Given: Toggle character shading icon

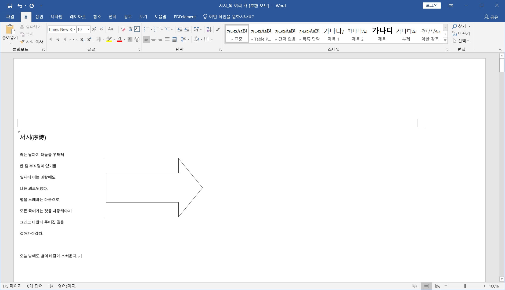Looking at the screenshot, I should pos(130,39).
